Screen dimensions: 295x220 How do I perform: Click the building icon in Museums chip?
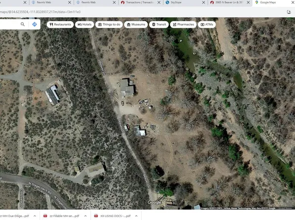click(x=129, y=25)
